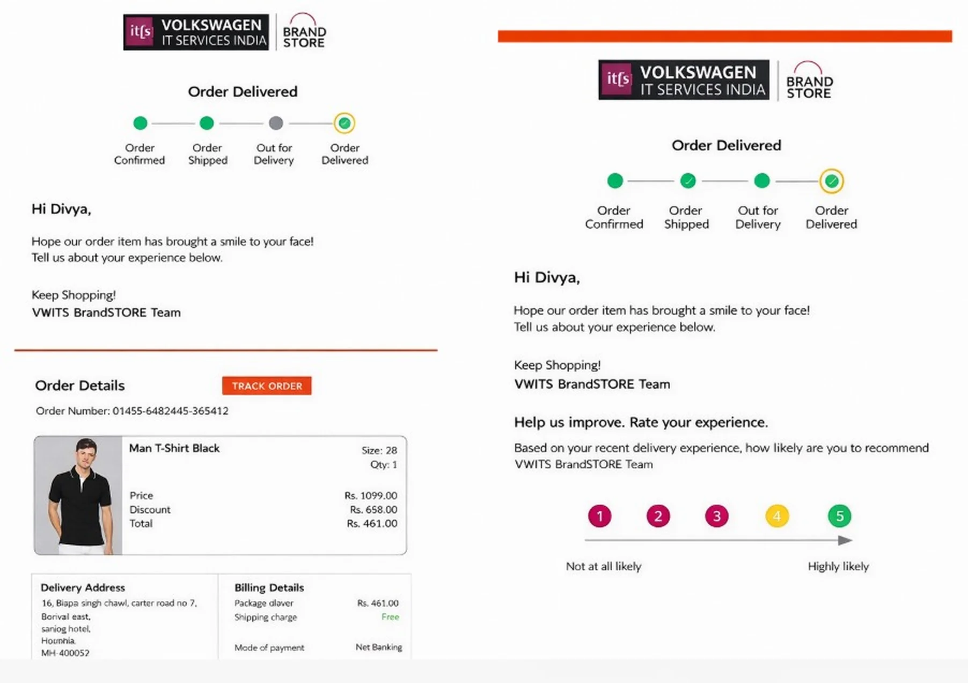Image resolution: width=968 pixels, height=683 pixels.
Task: Click the order number 01455-6482445-365412
Action: click(x=170, y=411)
